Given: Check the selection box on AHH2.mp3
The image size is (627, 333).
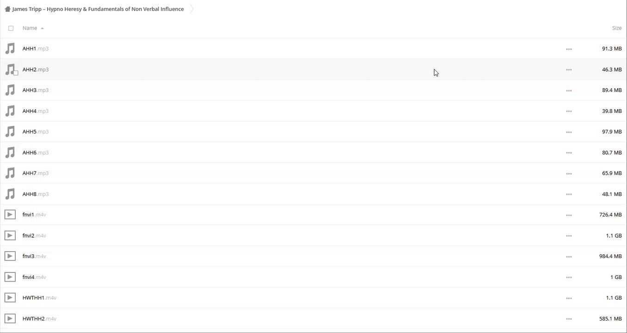Looking at the screenshot, I should point(16,73).
